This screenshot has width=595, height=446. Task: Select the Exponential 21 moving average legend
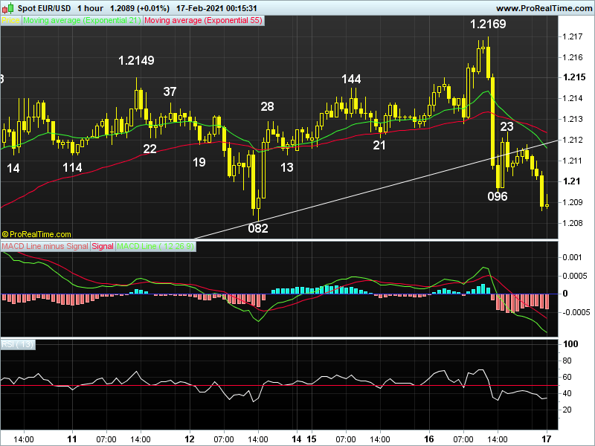coord(82,21)
